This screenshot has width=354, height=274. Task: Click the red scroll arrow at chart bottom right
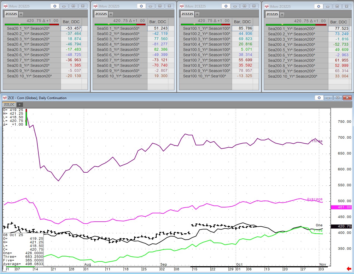[349, 269]
